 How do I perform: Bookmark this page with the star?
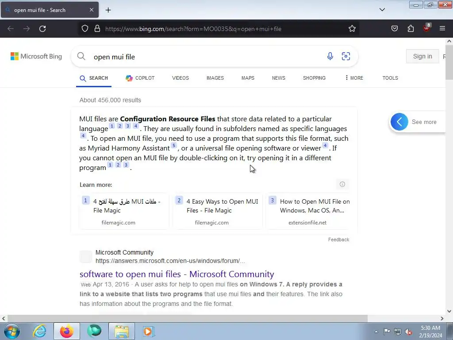(352, 29)
